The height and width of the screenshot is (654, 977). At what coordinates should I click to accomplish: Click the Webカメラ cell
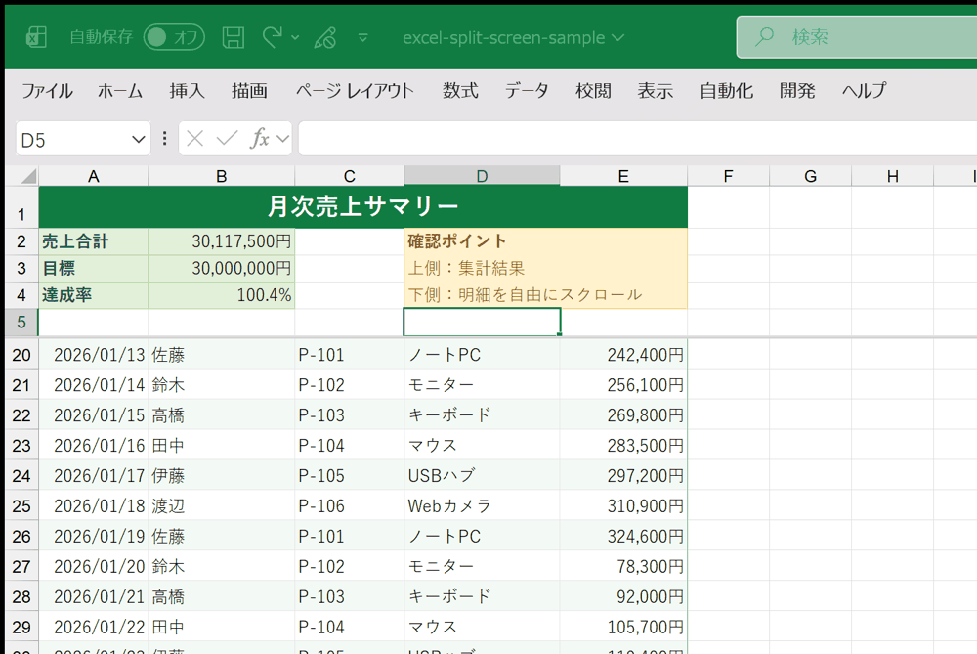(482, 506)
